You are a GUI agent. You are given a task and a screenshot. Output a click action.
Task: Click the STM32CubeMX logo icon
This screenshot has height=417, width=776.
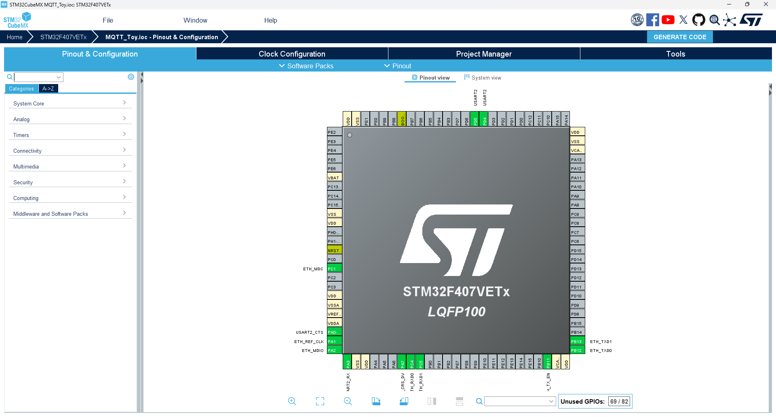17,20
